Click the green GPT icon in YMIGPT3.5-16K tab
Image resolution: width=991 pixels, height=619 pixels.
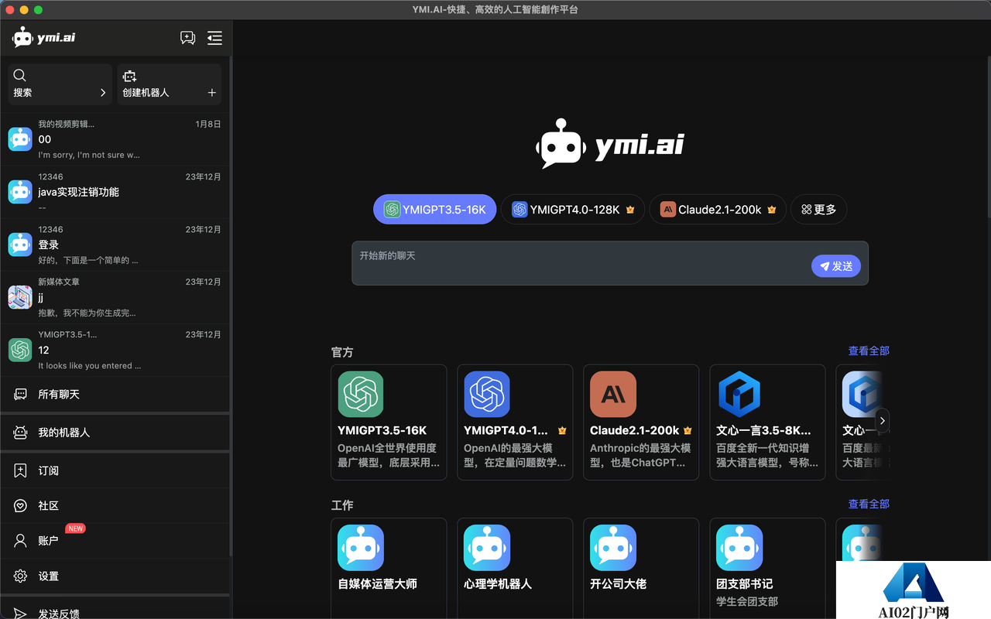[x=393, y=210]
